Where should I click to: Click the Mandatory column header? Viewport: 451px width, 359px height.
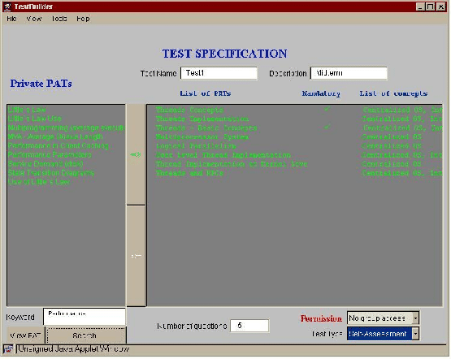pyautogui.click(x=321, y=93)
